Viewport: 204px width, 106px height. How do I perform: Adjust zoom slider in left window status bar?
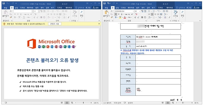pos(83,103)
